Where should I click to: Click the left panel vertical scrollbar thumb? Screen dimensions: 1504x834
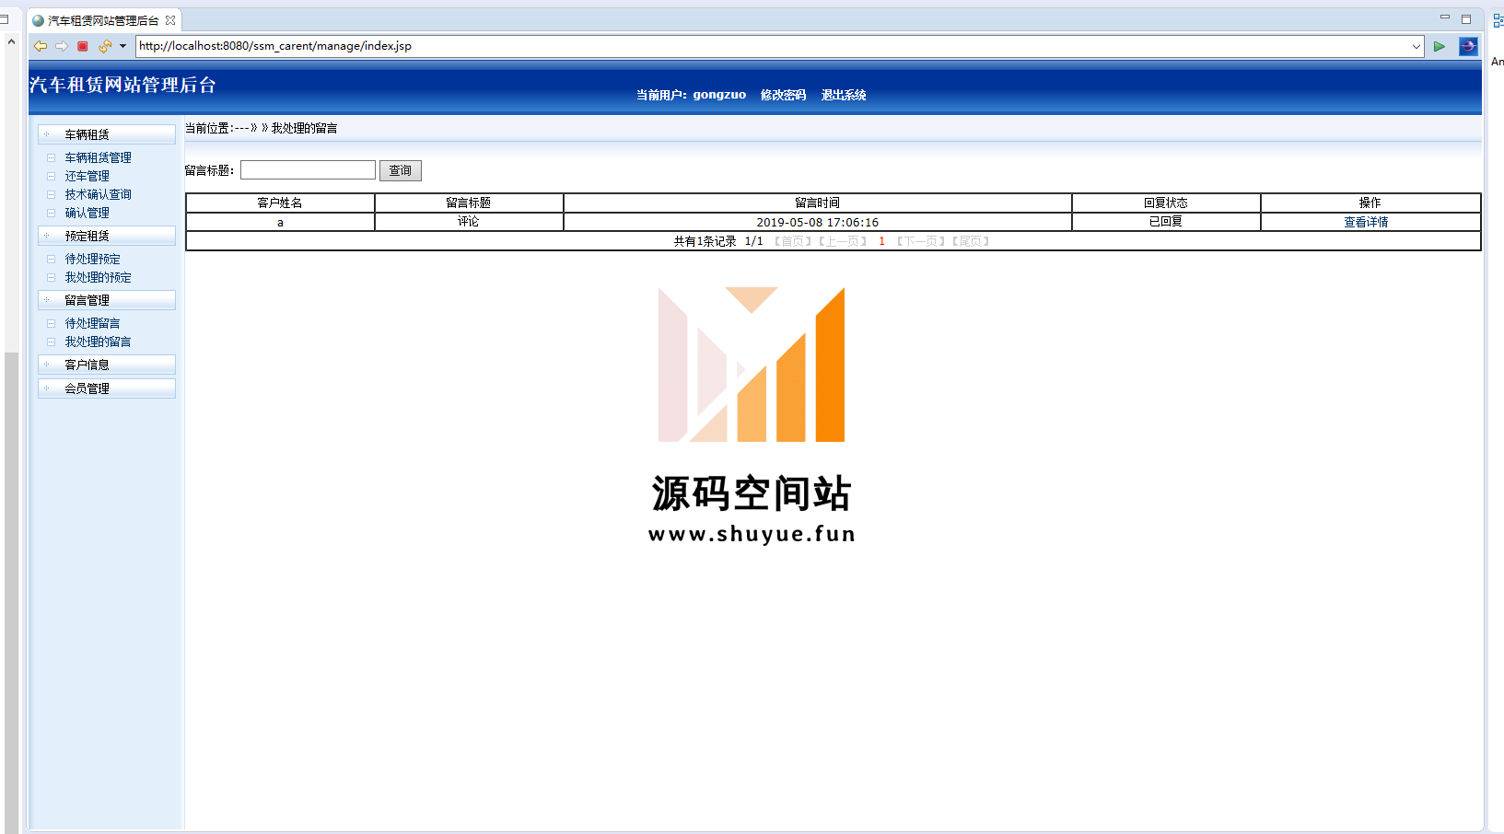pos(11,591)
